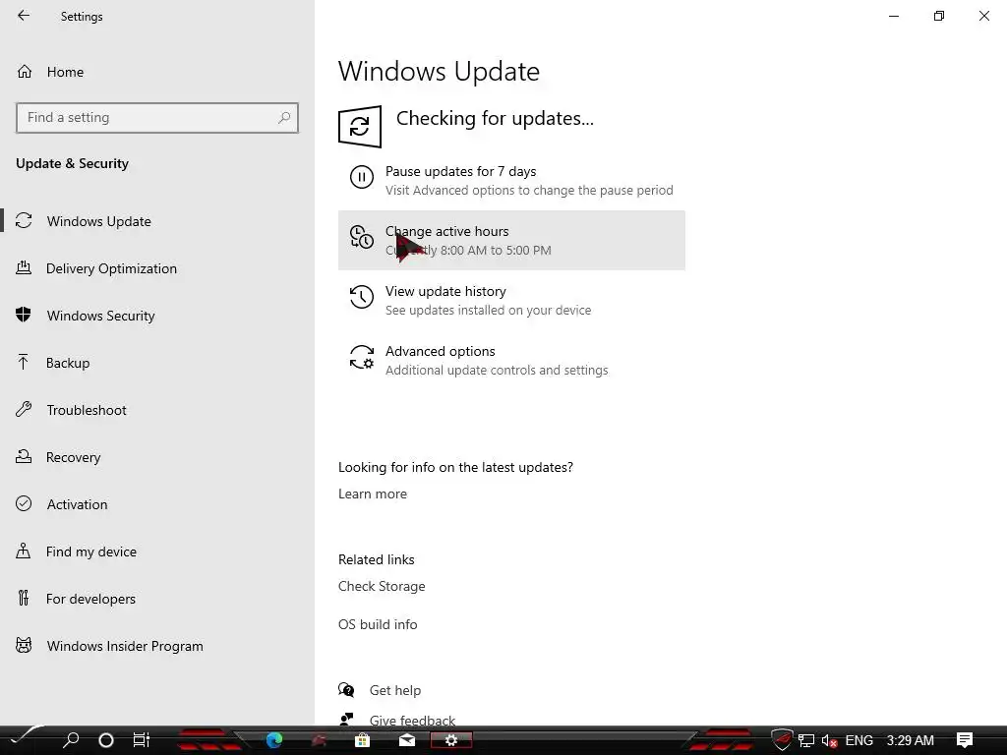Click the Windows Security shield icon
This screenshot has width=1007, height=755.
pos(24,315)
